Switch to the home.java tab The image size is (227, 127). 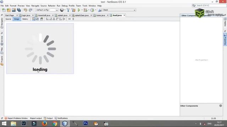101,16
